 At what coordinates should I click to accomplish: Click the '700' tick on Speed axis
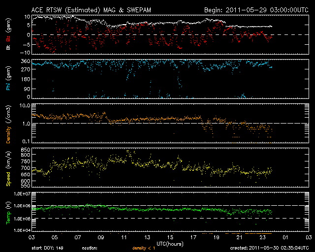[26, 168]
